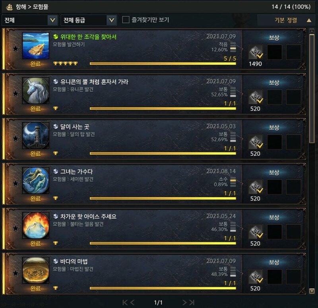Click the 1490 reward icon
Viewport: 318px width, 308px height.
[x=256, y=52]
